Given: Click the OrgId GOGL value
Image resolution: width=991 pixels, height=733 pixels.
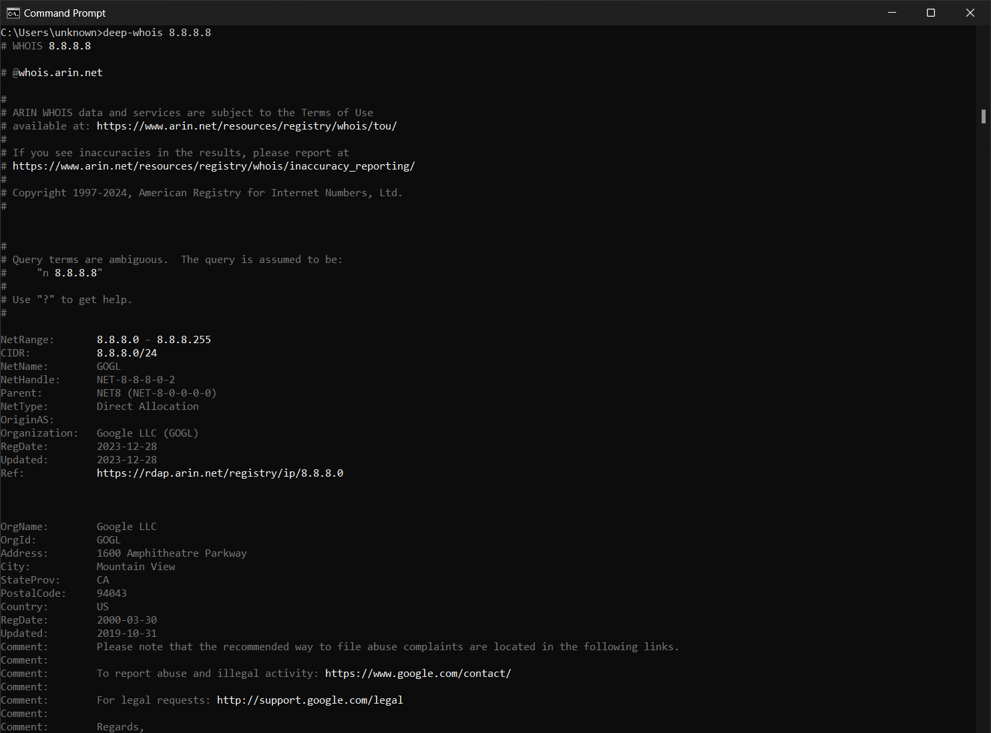Looking at the screenshot, I should (108, 539).
